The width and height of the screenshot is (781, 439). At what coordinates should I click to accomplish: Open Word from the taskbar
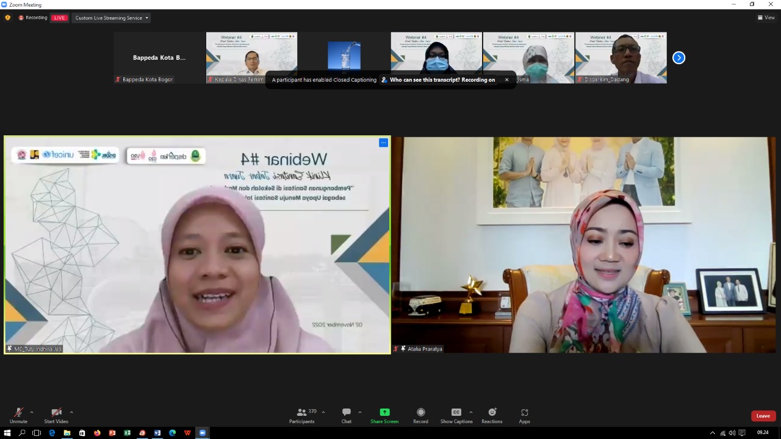(x=157, y=433)
